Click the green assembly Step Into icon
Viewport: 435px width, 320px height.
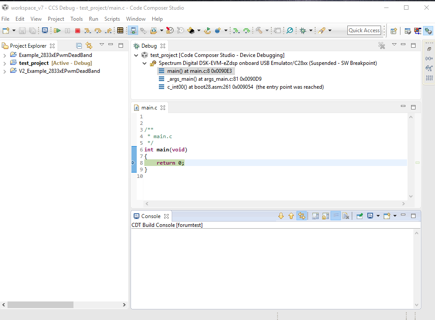point(236,30)
